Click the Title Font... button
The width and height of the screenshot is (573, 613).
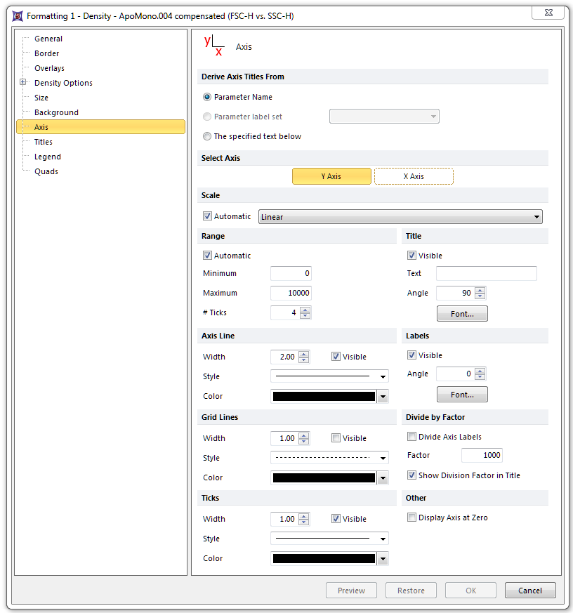462,314
